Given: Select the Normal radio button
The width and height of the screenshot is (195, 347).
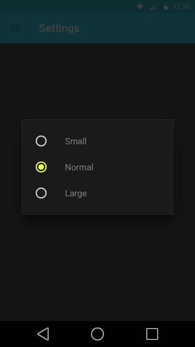Looking at the screenshot, I should pos(41,167).
